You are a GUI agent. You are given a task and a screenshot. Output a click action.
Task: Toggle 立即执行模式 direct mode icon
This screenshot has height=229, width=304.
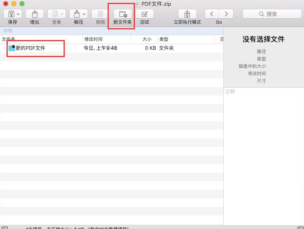tap(187, 14)
